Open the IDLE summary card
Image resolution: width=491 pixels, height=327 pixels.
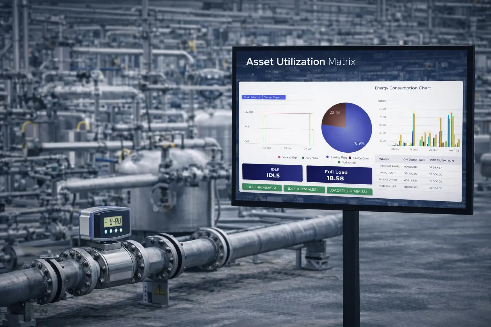[272, 173]
